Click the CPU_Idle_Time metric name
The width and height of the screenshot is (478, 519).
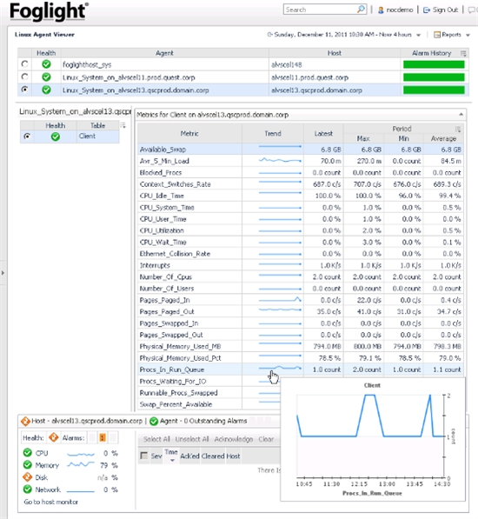coord(162,196)
